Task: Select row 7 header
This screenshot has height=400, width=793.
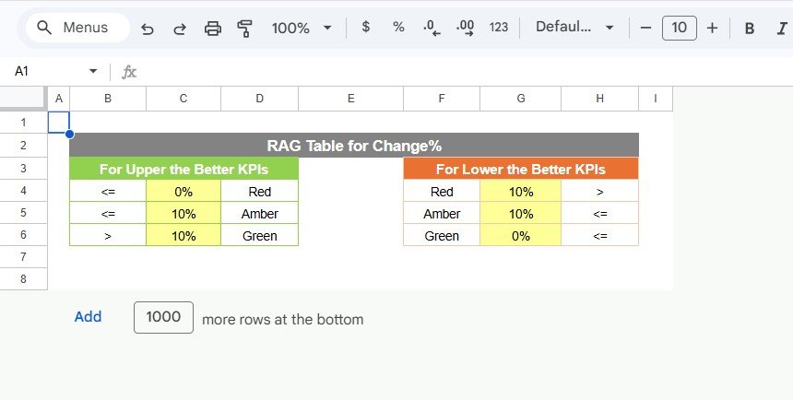Action: click(23, 257)
